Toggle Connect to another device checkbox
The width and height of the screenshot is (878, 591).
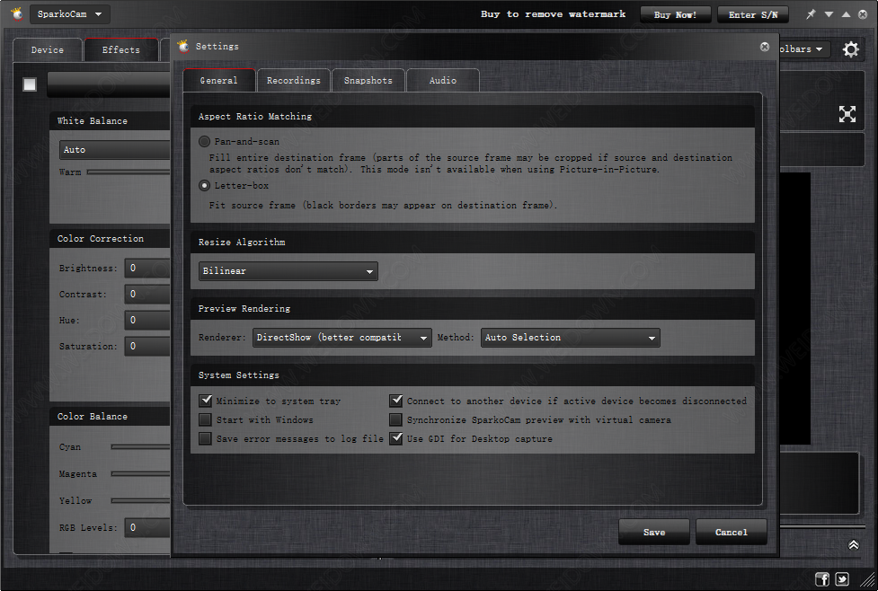[x=396, y=401]
